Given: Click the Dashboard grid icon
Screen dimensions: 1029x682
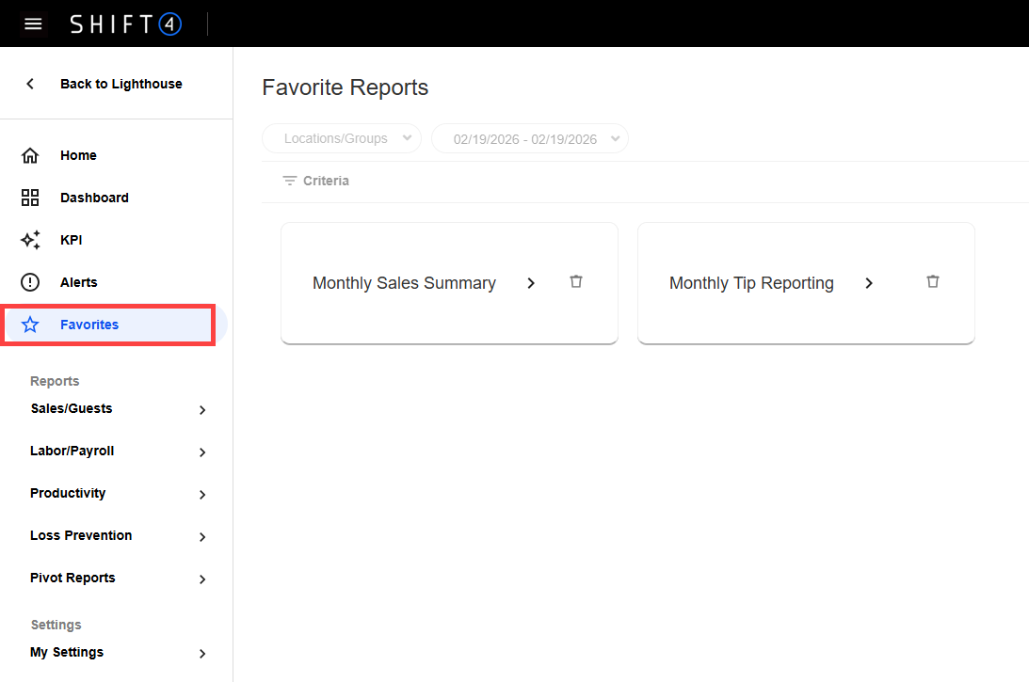Looking at the screenshot, I should (30, 198).
